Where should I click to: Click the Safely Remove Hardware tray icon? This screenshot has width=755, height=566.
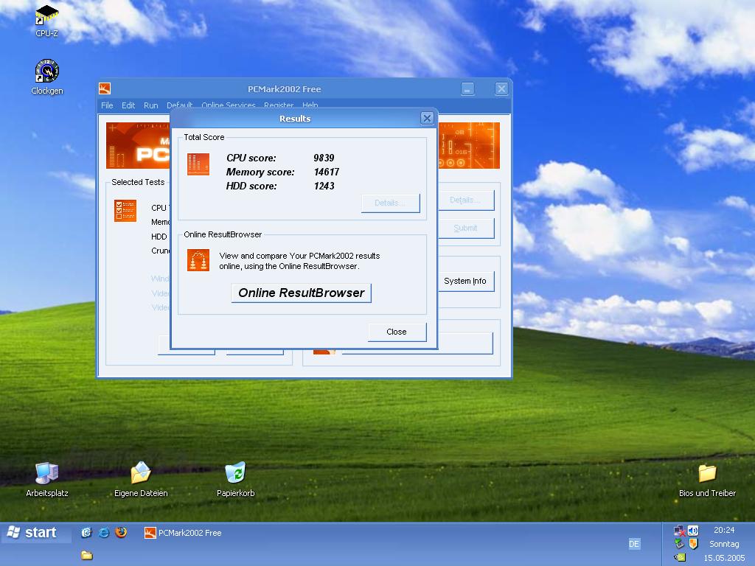679,544
